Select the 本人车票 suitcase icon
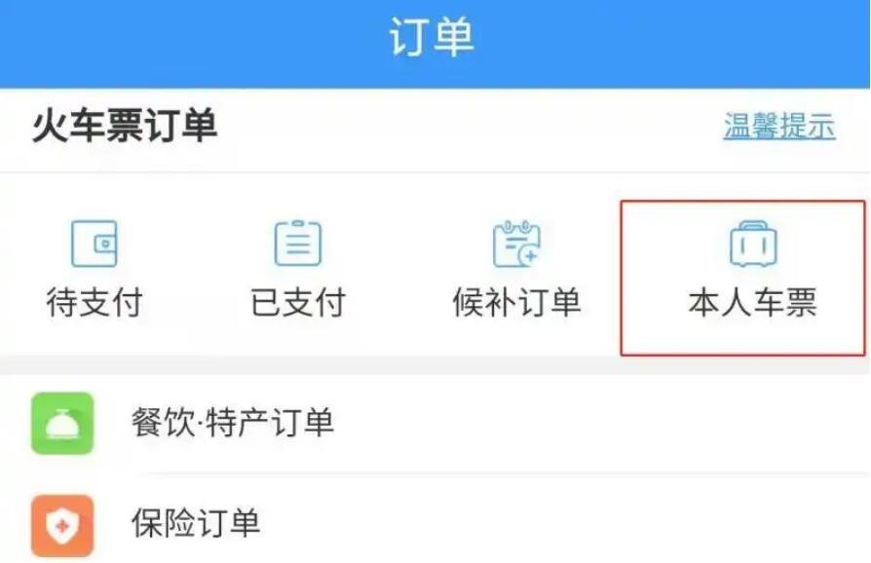This screenshot has height=563, width=871. point(753,244)
